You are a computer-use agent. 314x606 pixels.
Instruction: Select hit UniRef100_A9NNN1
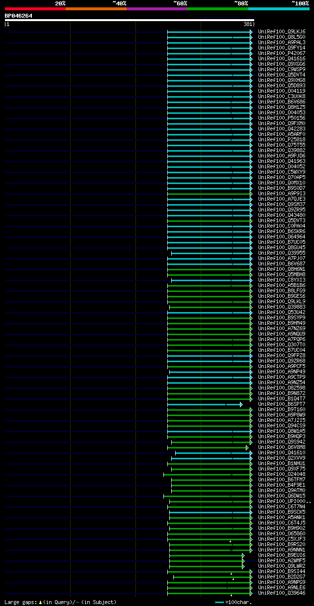[x=283, y=550]
